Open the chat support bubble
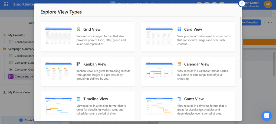276x124 pixels. (x=267, y=116)
